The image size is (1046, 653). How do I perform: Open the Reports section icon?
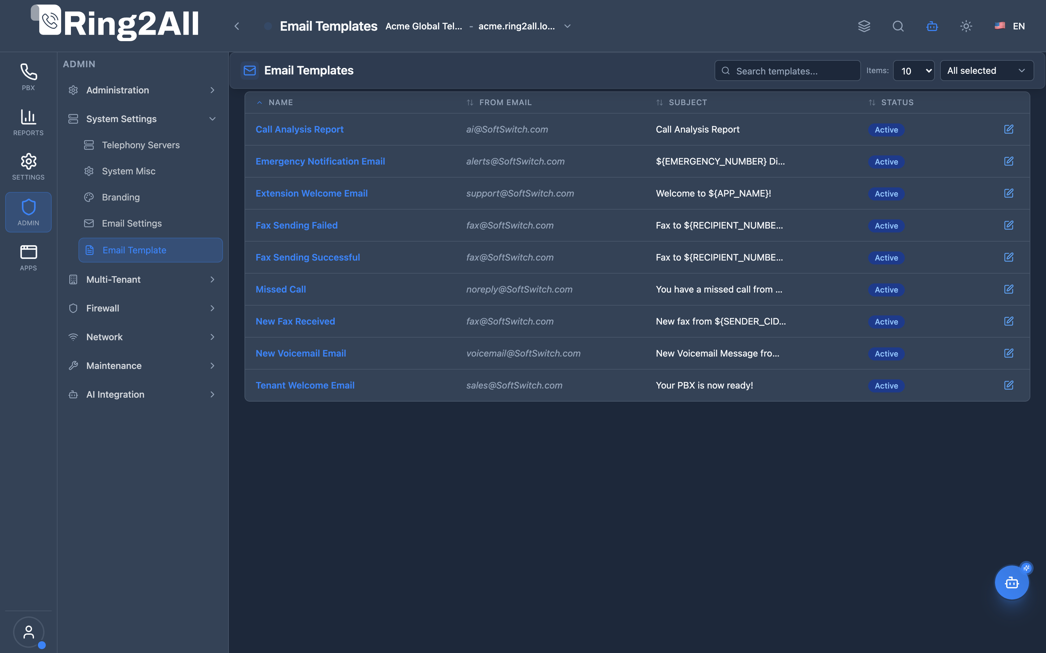pyautogui.click(x=28, y=122)
